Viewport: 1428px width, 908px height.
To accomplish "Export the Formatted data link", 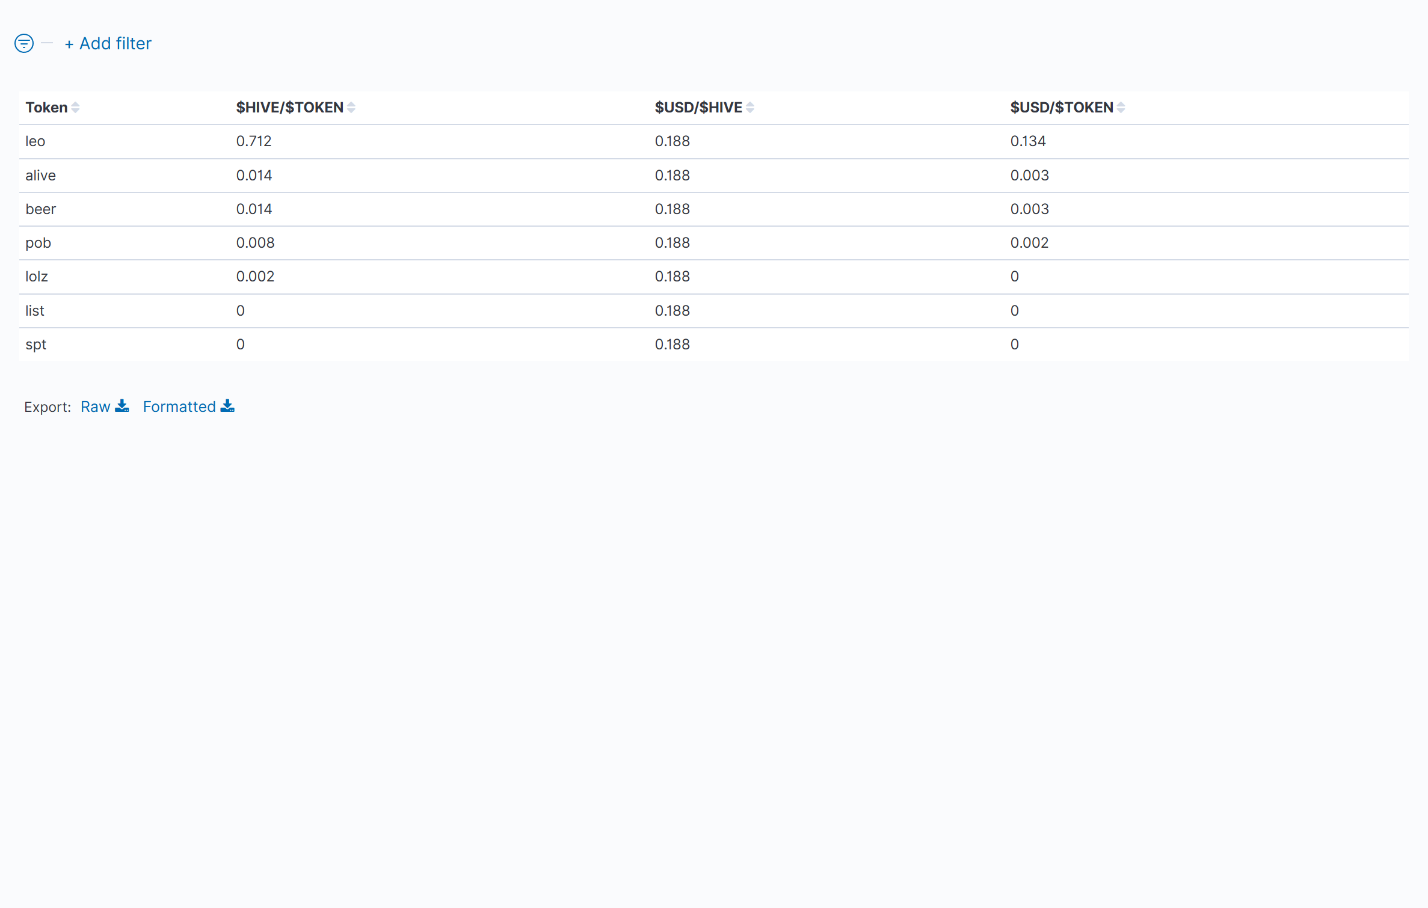I will coord(179,407).
